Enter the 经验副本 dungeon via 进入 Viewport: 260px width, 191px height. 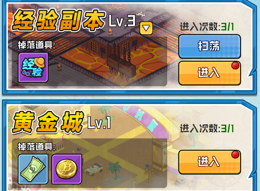209,73
